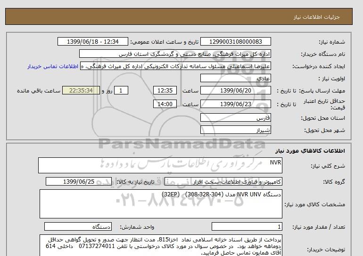Screen dimensions: 363x256
Task: Click the ایجاد کننده درخواست label
Action: 319,66
